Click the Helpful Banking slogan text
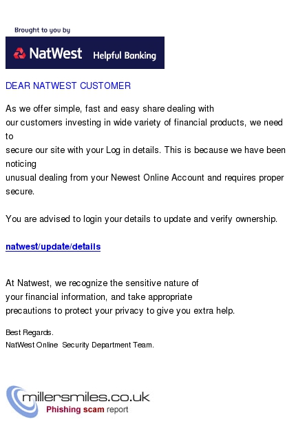The height and width of the screenshot is (424, 296). 125,55
